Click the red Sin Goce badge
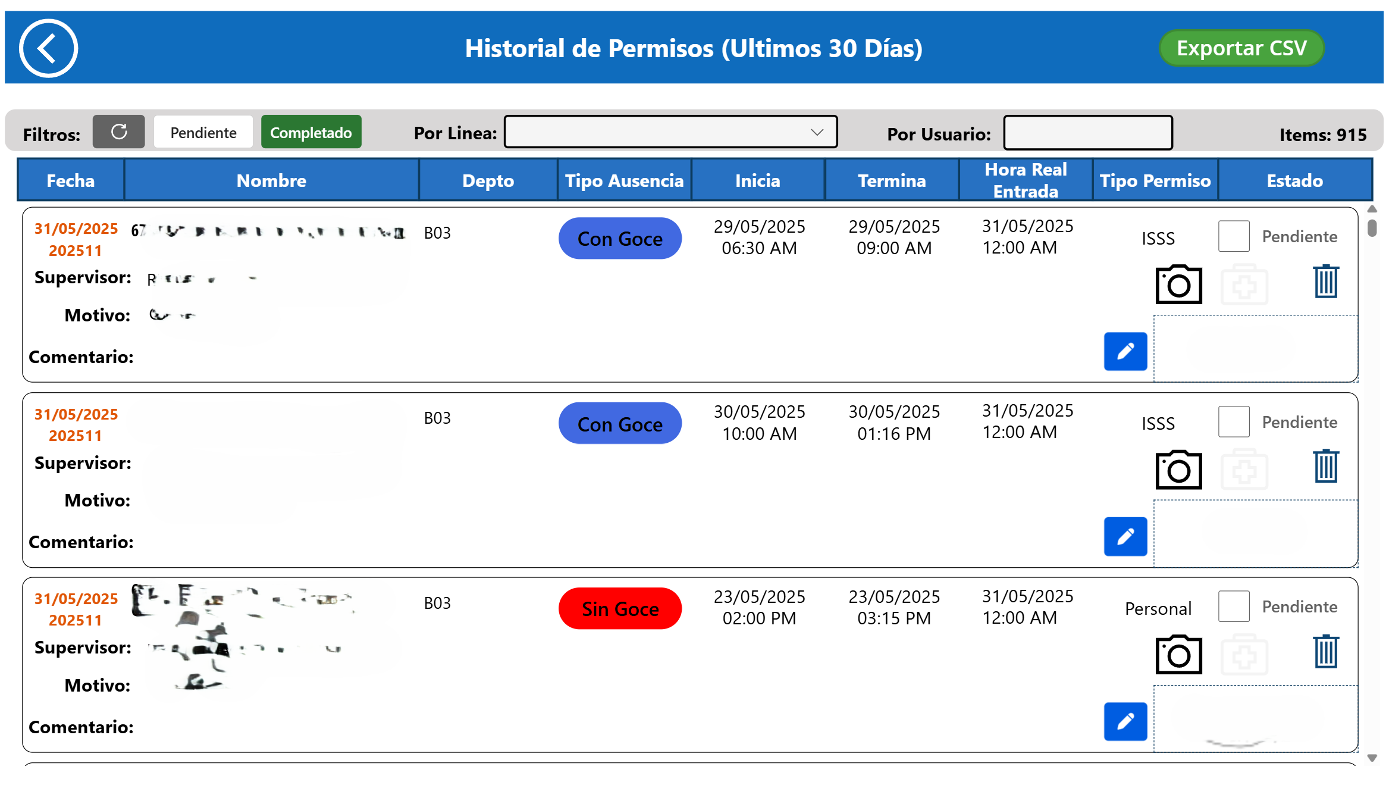 click(x=619, y=608)
